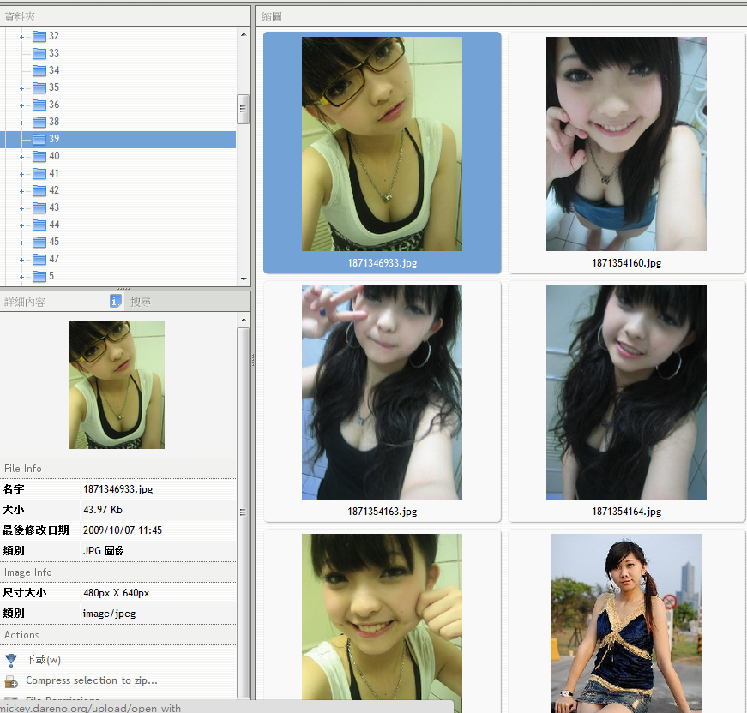Viewport: 747px width, 713px height.
Task: Click folder icon next to 38
Action: tap(39, 122)
